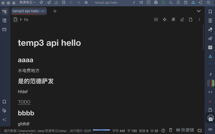Click the TODO link in the document
This screenshot has width=215, height=134.
pyautogui.click(x=24, y=102)
